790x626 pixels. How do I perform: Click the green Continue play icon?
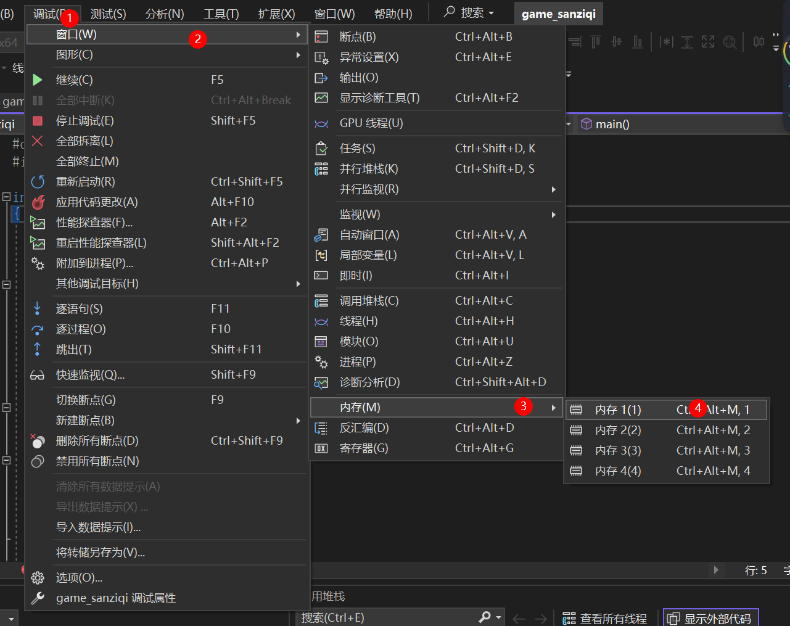coord(38,80)
